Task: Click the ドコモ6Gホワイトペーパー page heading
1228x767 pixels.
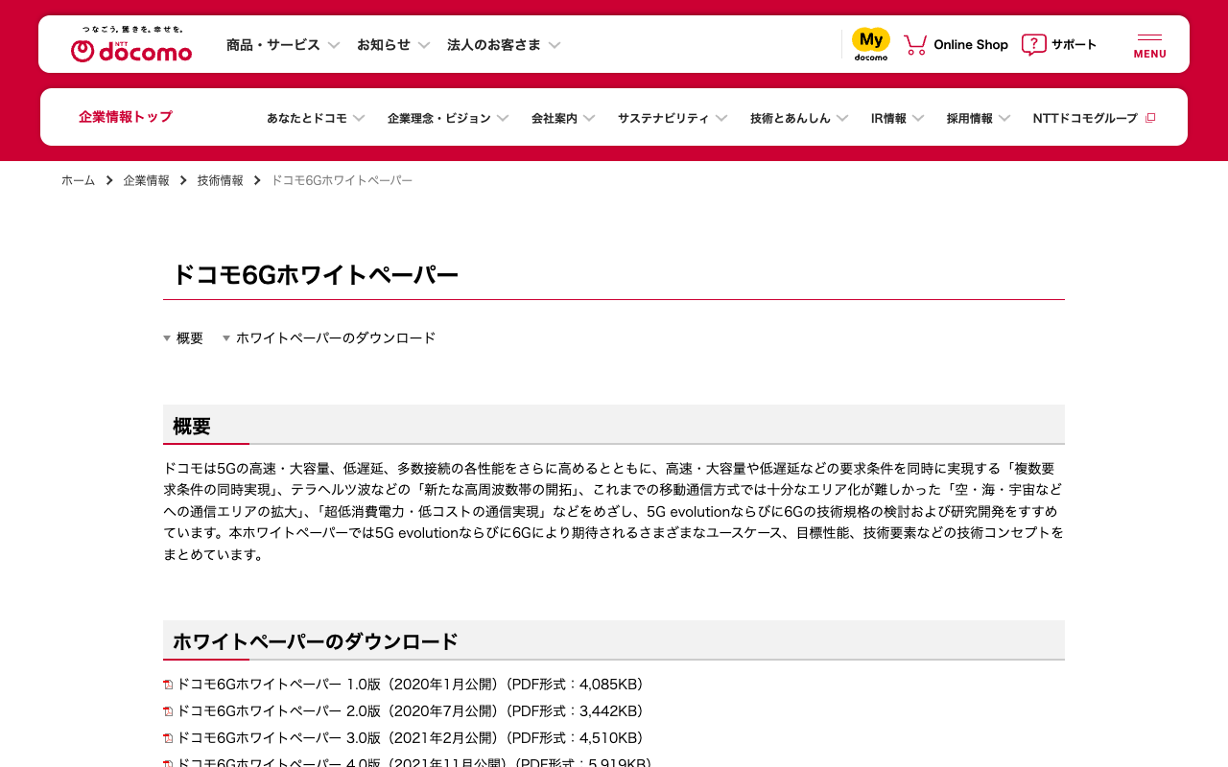Action: coord(316,275)
